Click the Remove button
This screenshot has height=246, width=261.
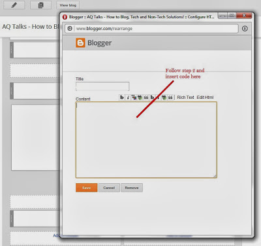coord(132,188)
